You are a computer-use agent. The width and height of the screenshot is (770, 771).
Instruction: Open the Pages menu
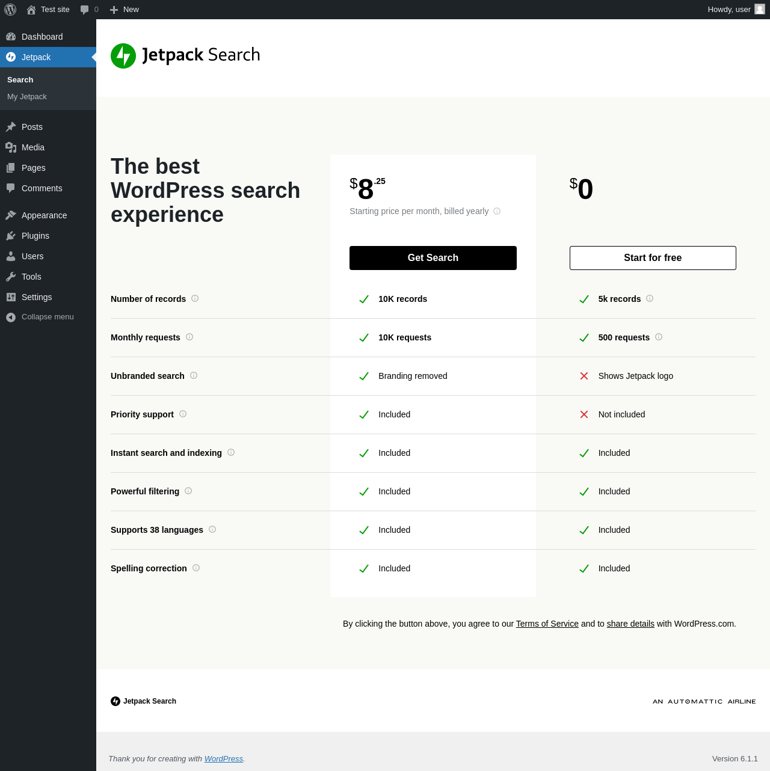pos(48,168)
